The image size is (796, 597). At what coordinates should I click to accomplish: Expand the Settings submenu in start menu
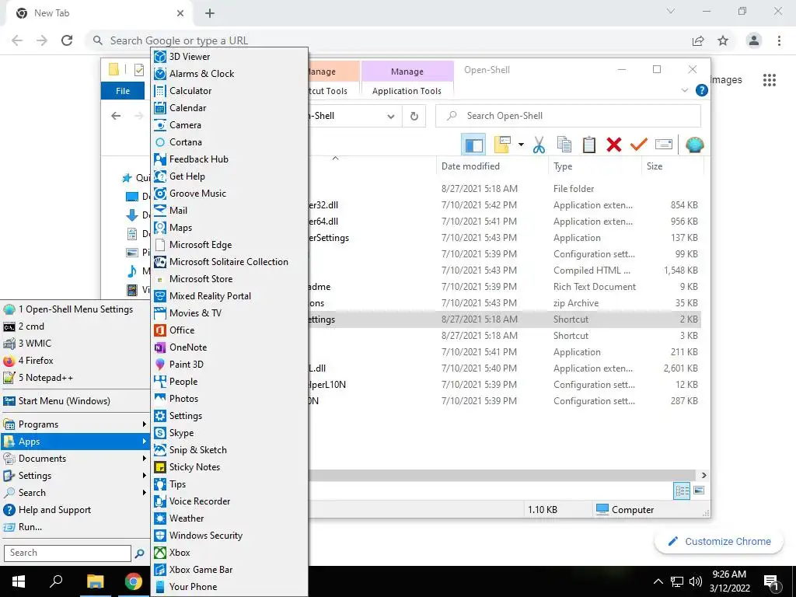point(75,476)
